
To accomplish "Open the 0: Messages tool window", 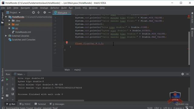I will (57, 104).
